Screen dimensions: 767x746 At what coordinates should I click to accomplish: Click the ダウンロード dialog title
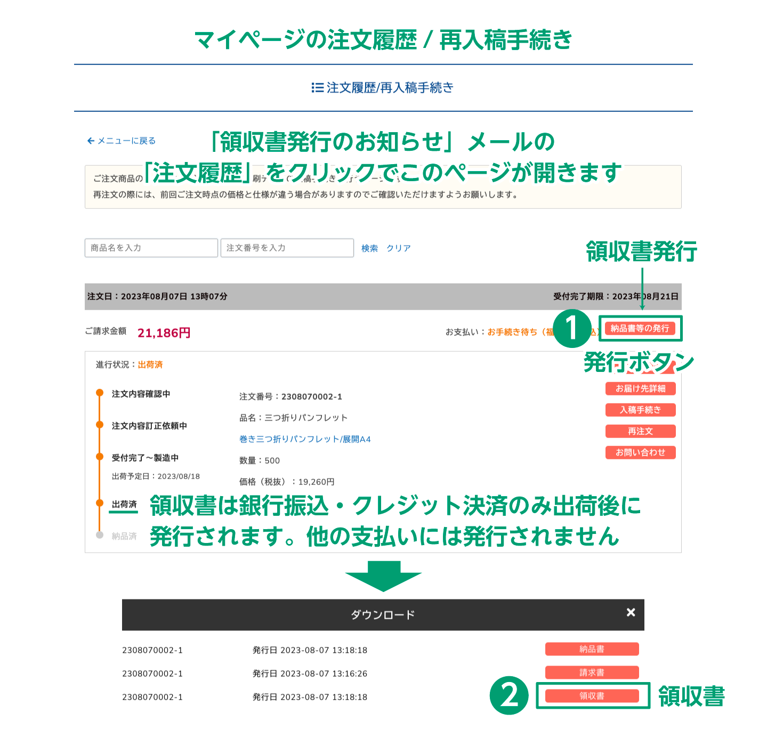[x=383, y=614]
